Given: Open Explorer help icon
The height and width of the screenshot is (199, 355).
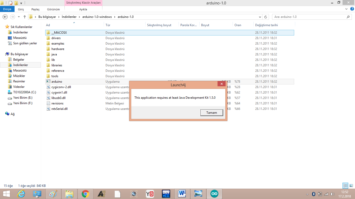Looking at the screenshot, I should [x=352, y=9].
